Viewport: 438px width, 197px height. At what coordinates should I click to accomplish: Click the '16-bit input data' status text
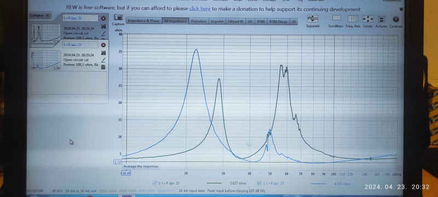click(x=192, y=191)
